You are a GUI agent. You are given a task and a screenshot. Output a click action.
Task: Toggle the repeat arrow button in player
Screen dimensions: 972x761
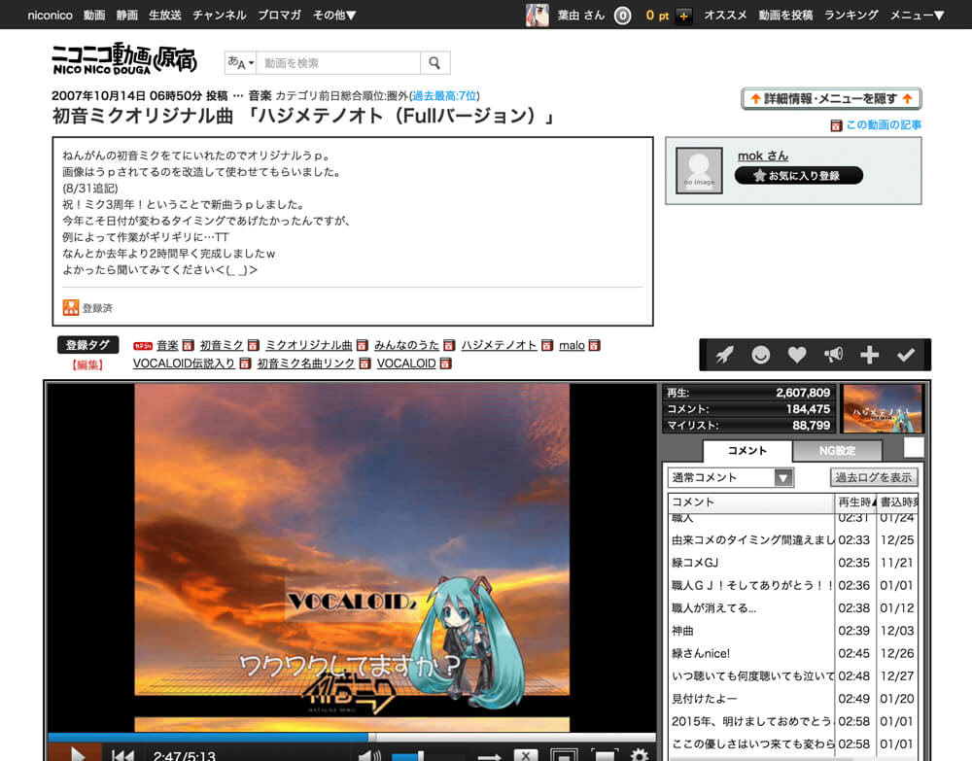tap(489, 756)
